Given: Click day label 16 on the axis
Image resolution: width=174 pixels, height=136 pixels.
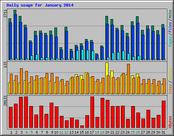Looking at the screenshot, I should tap(87, 132).
